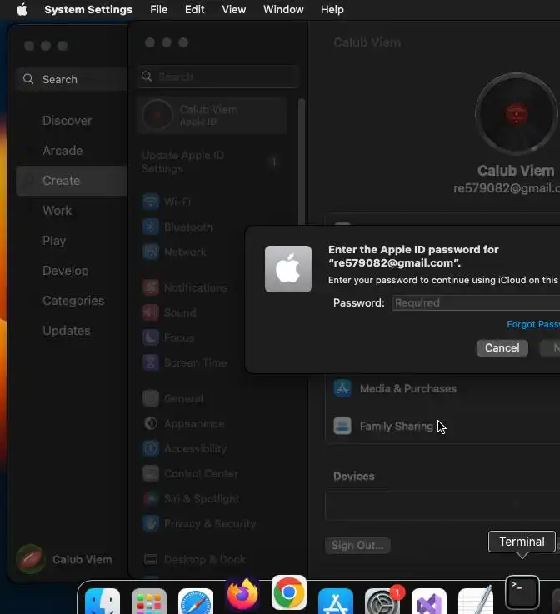
Task: Open Update Apple ID Settings row
Action: pyautogui.click(x=212, y=162)
